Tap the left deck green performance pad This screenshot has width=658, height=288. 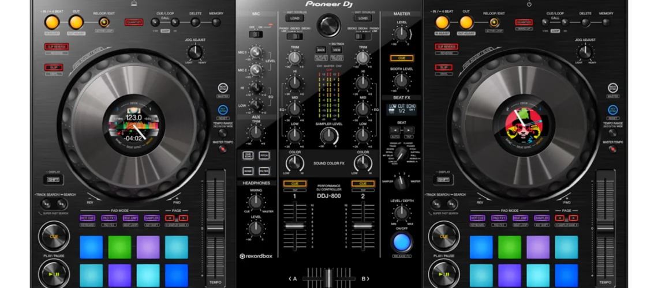(x=119, y=247)
